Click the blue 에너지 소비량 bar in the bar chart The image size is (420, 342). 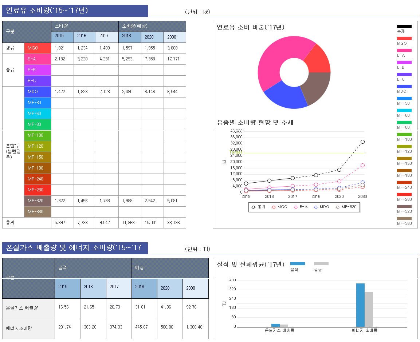(360, 305)
